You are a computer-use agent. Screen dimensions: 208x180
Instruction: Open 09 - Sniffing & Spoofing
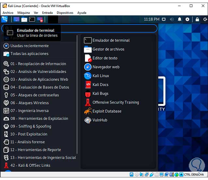click(x=27, y=126)
